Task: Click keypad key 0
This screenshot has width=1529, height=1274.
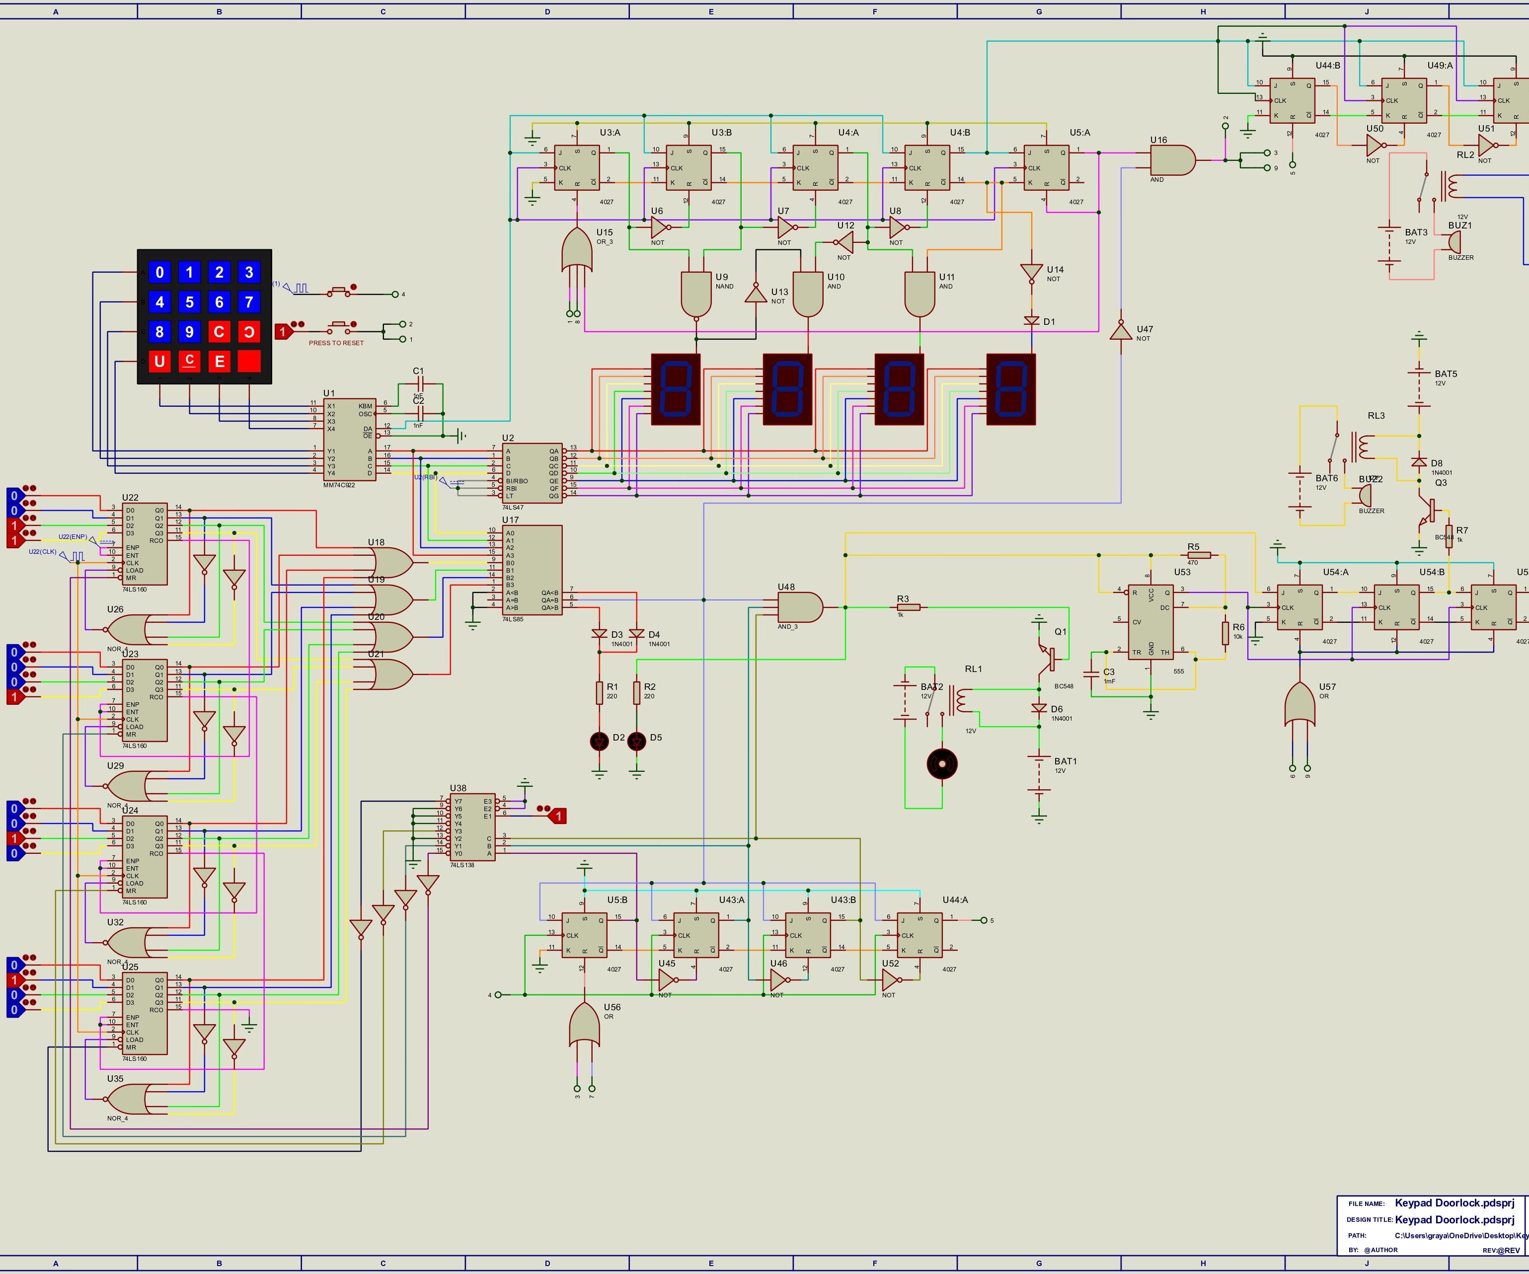Action: [x=159, y=272]
